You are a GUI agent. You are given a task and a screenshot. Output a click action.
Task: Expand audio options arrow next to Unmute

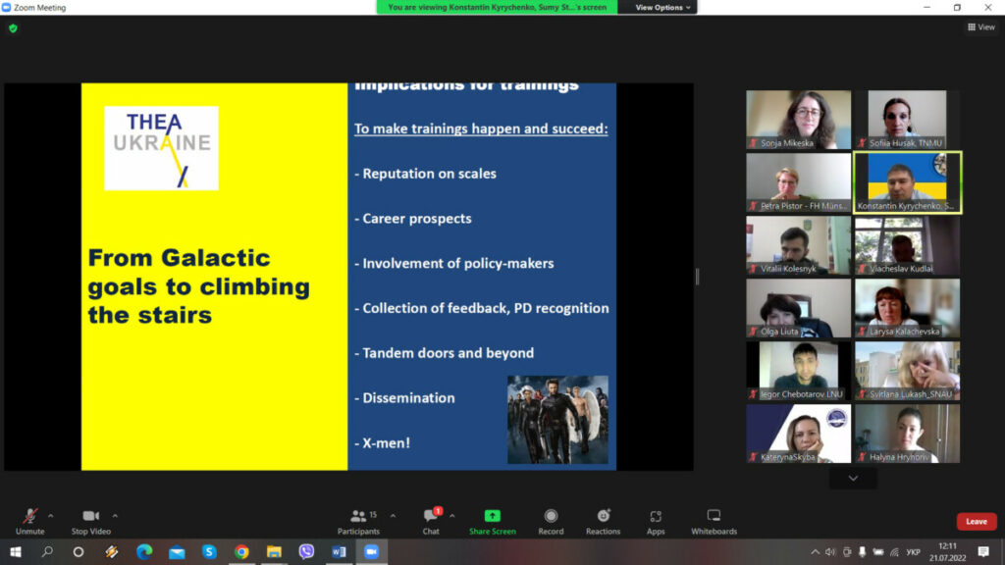(x=51, y=515)
